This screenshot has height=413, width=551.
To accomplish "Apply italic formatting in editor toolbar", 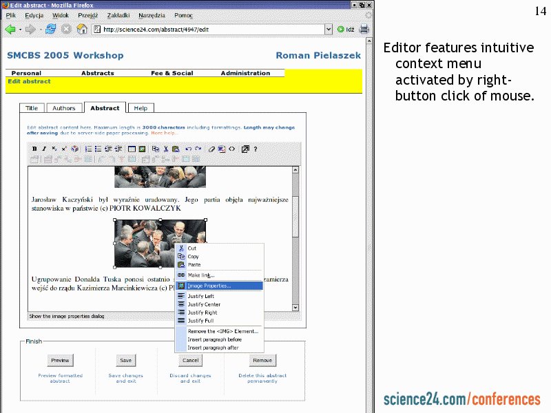I will (44, 149).
